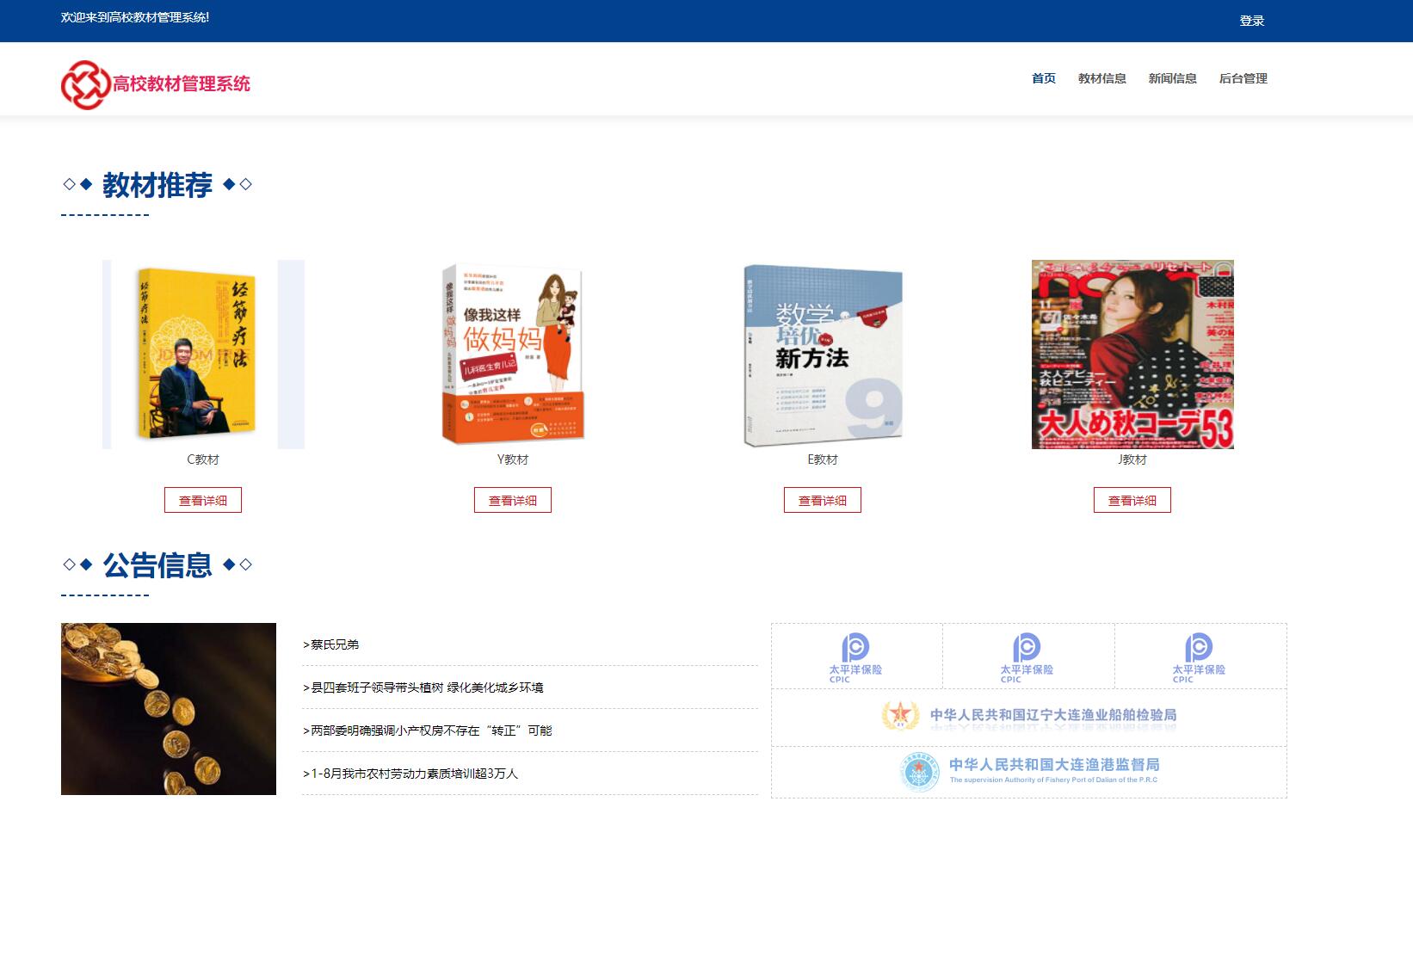Select the first 太平洋保险 CPIC logo
Viewport: 1413px width, 968px height.
click(857, 656)
